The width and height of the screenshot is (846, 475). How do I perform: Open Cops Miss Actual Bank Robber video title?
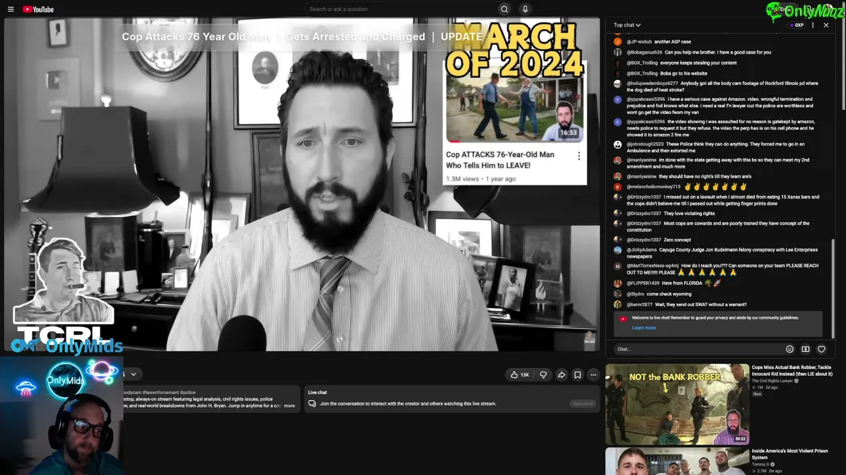792,371
